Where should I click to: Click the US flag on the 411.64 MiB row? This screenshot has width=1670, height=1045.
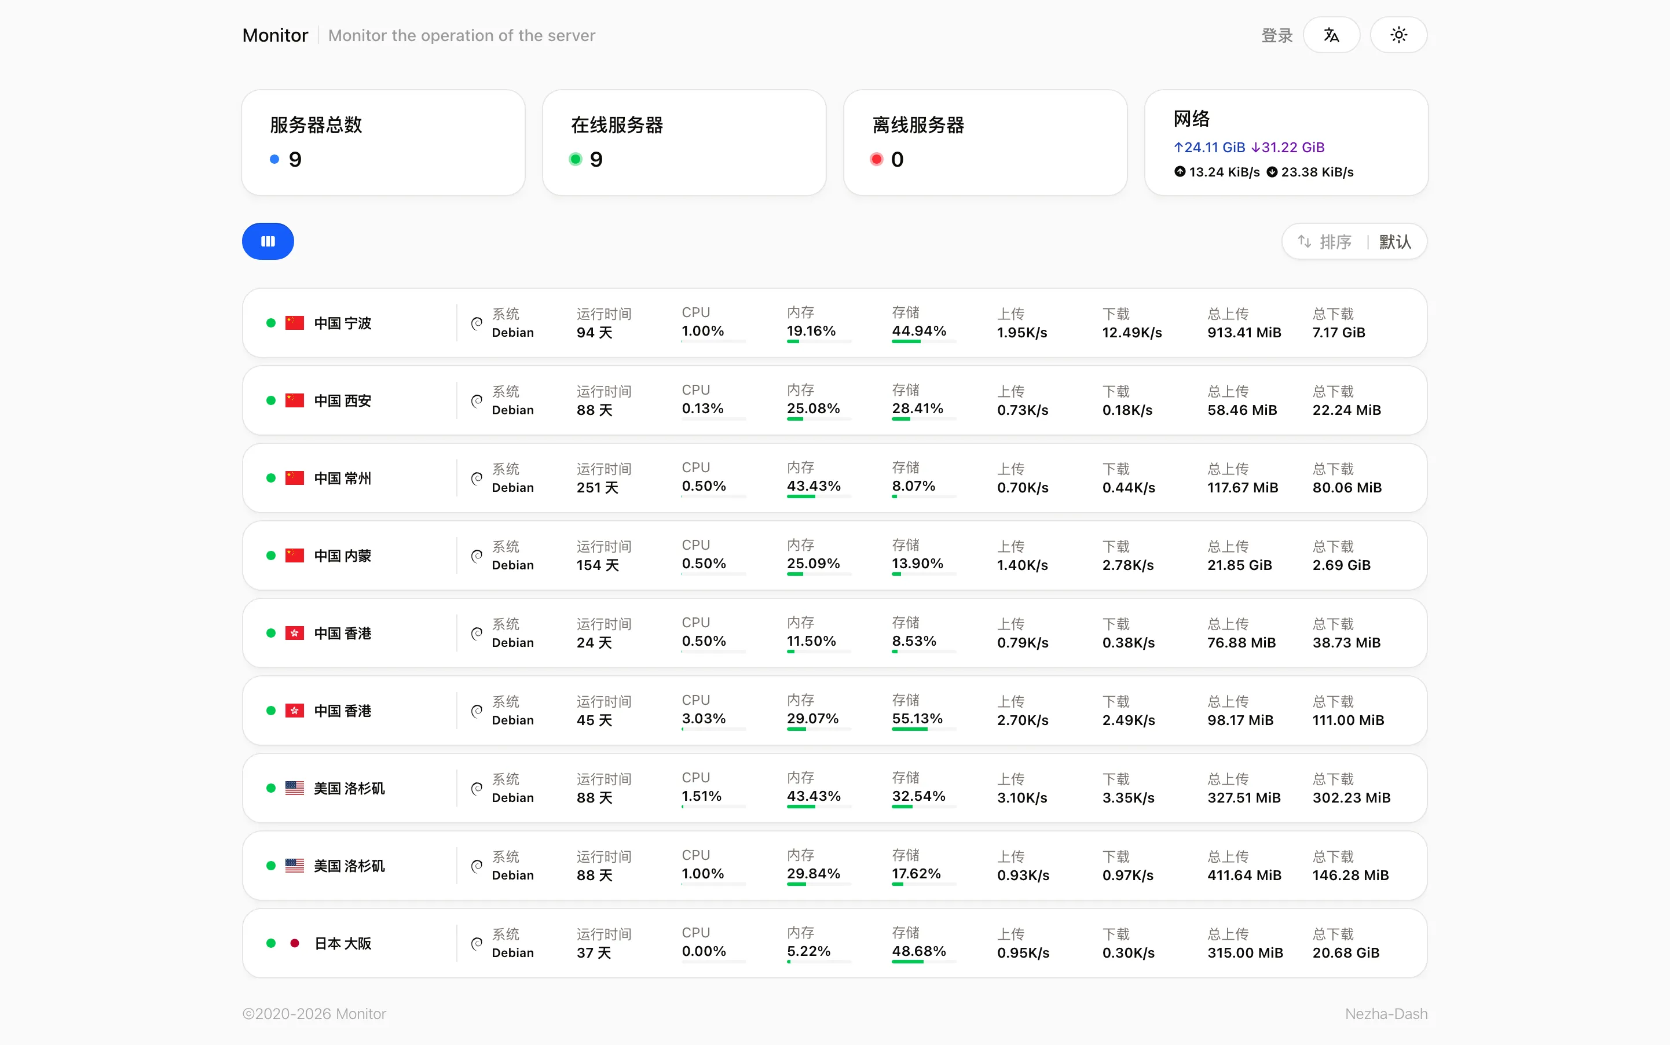coord(295,865)
